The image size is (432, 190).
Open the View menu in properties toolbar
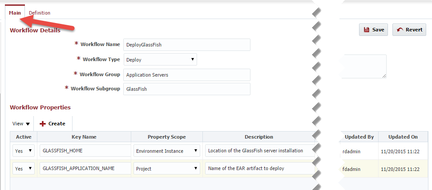21,124
